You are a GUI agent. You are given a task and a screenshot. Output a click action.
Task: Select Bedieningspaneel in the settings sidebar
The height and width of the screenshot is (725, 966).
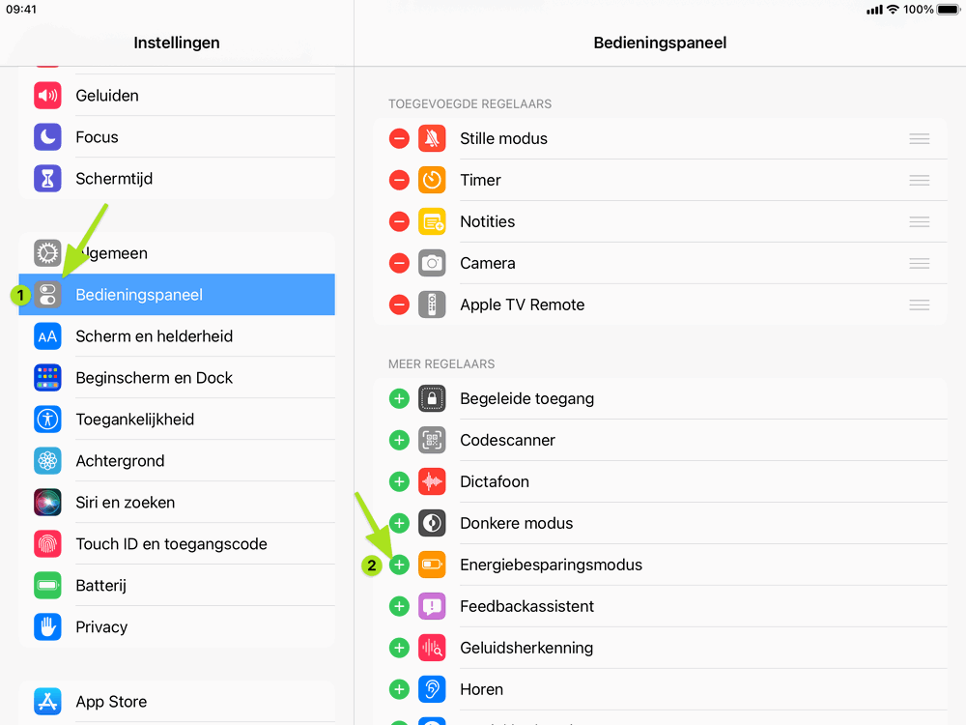177,295
